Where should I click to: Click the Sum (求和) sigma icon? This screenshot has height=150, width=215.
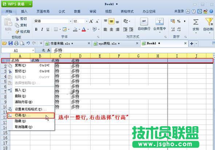coord(196,22)
